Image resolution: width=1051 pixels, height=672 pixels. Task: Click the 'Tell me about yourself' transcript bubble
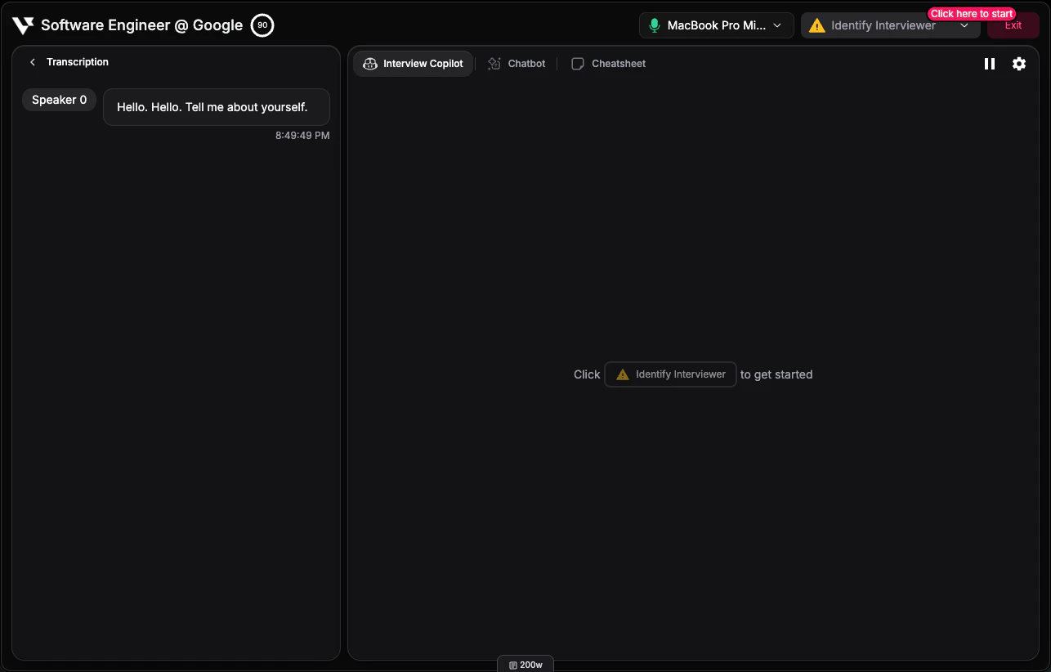click(x=216, y=106)
